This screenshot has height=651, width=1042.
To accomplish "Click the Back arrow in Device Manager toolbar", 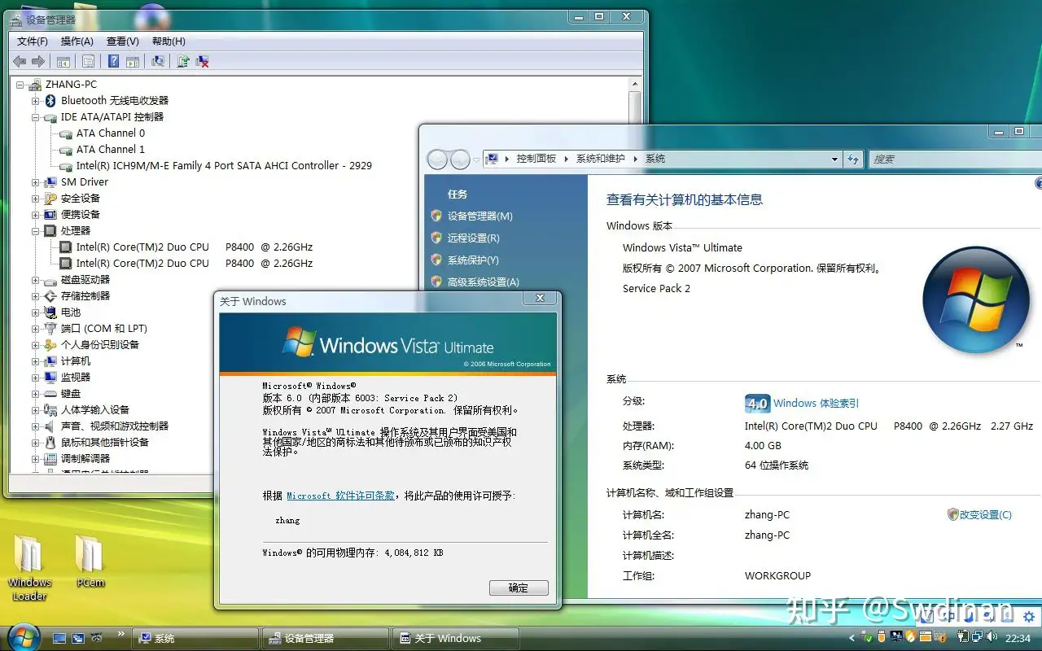I will click(20, 61).
